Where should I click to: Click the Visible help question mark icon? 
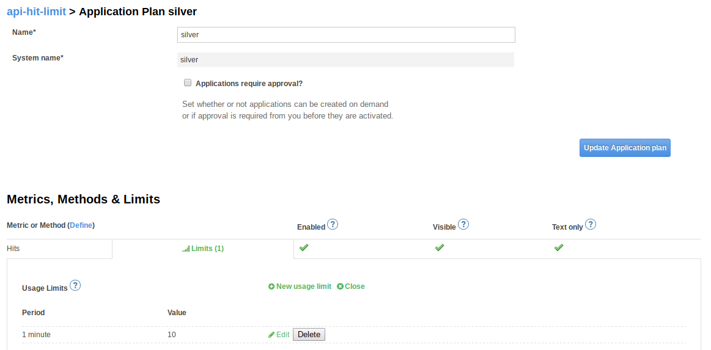tap(463, 225)
